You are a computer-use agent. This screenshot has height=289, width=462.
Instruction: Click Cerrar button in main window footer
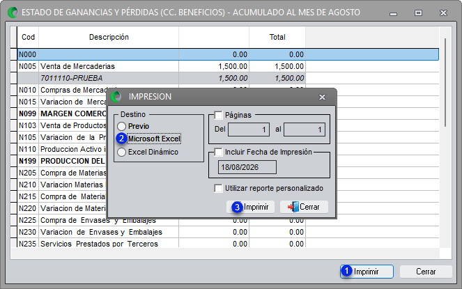[426, 272]
